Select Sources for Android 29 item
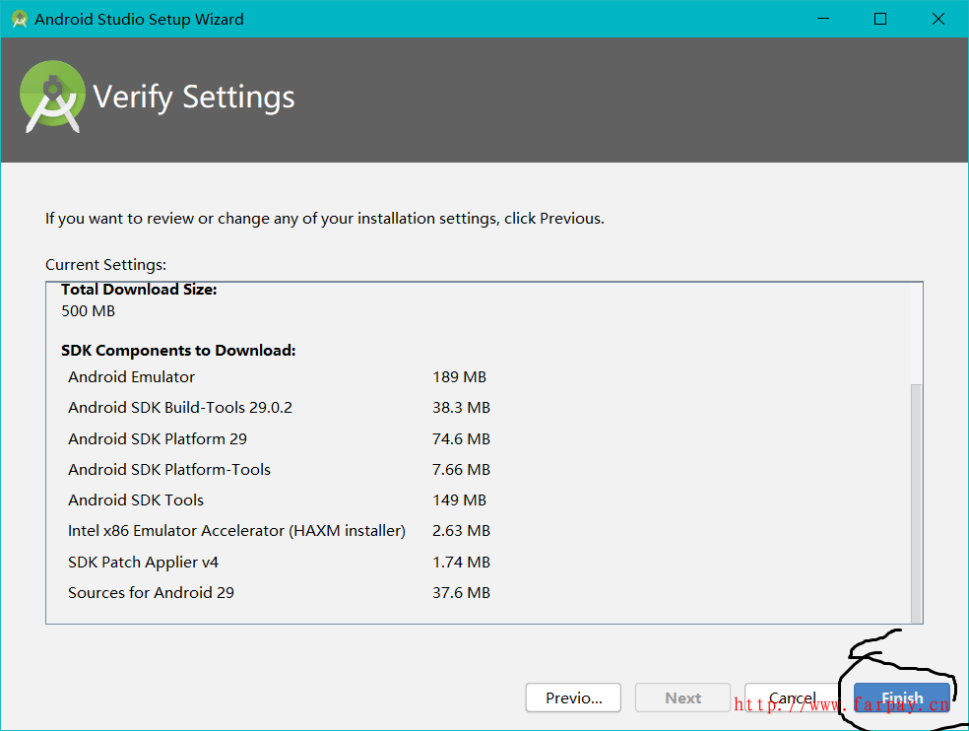 (x=151, y=592)
